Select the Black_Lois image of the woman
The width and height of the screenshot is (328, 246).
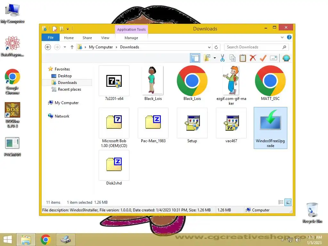tap(153, 83)
